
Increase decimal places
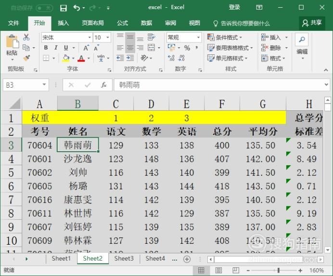point(171,58)
